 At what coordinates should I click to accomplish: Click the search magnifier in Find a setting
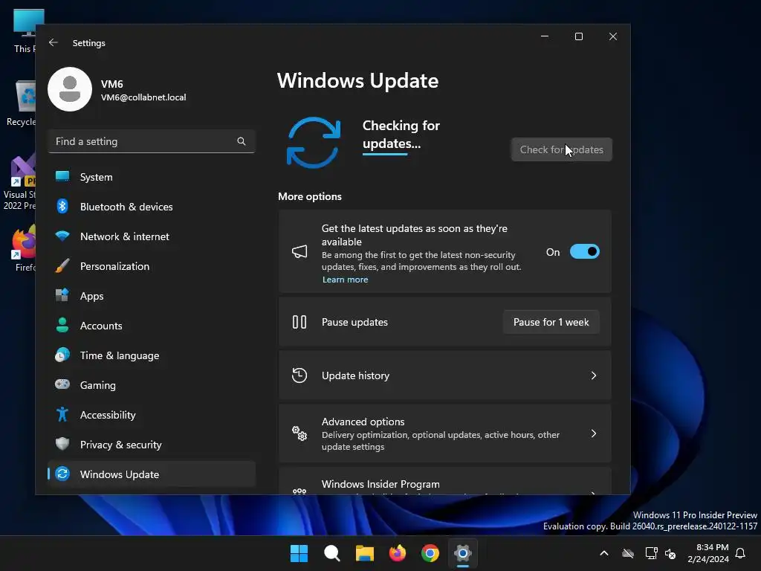(242, 141)
